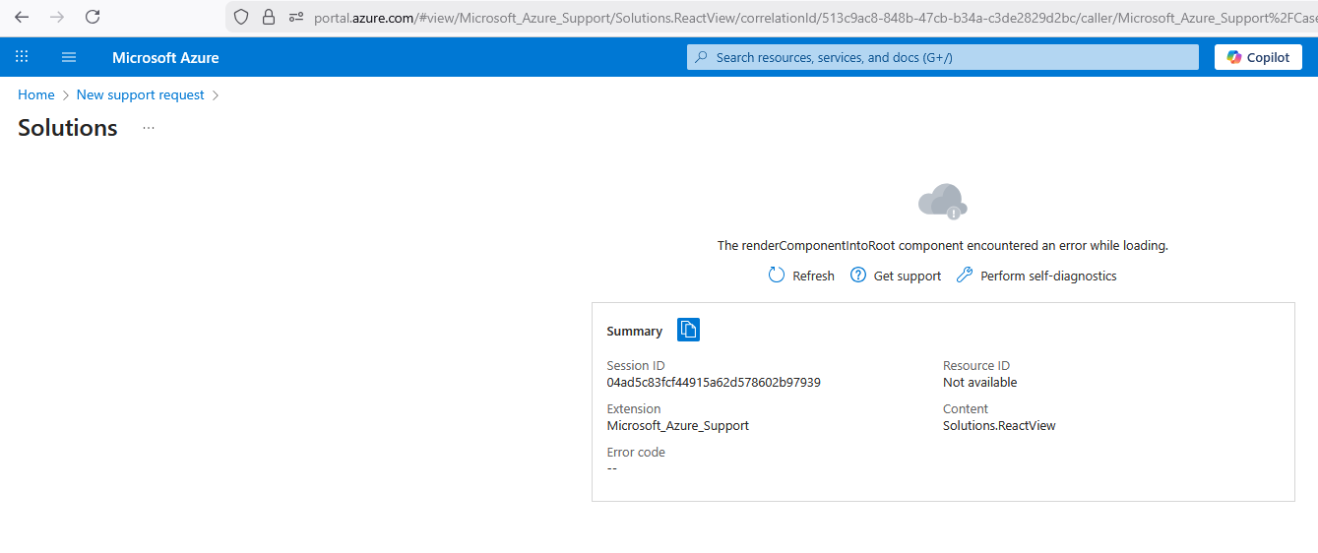Click the shield tracking protection icon

point(241,17)
